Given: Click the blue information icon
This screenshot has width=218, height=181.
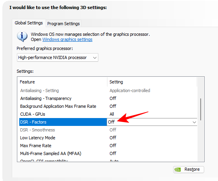Looking at the screenshot, I should coord(22,37).
